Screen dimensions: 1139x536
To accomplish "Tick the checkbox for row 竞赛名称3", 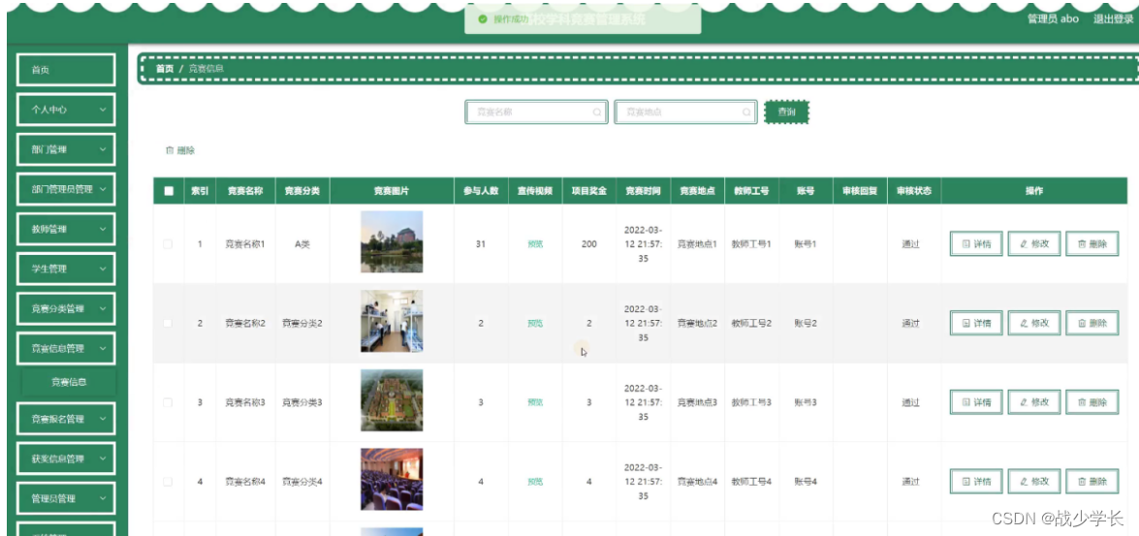I will tap(168, 402).
